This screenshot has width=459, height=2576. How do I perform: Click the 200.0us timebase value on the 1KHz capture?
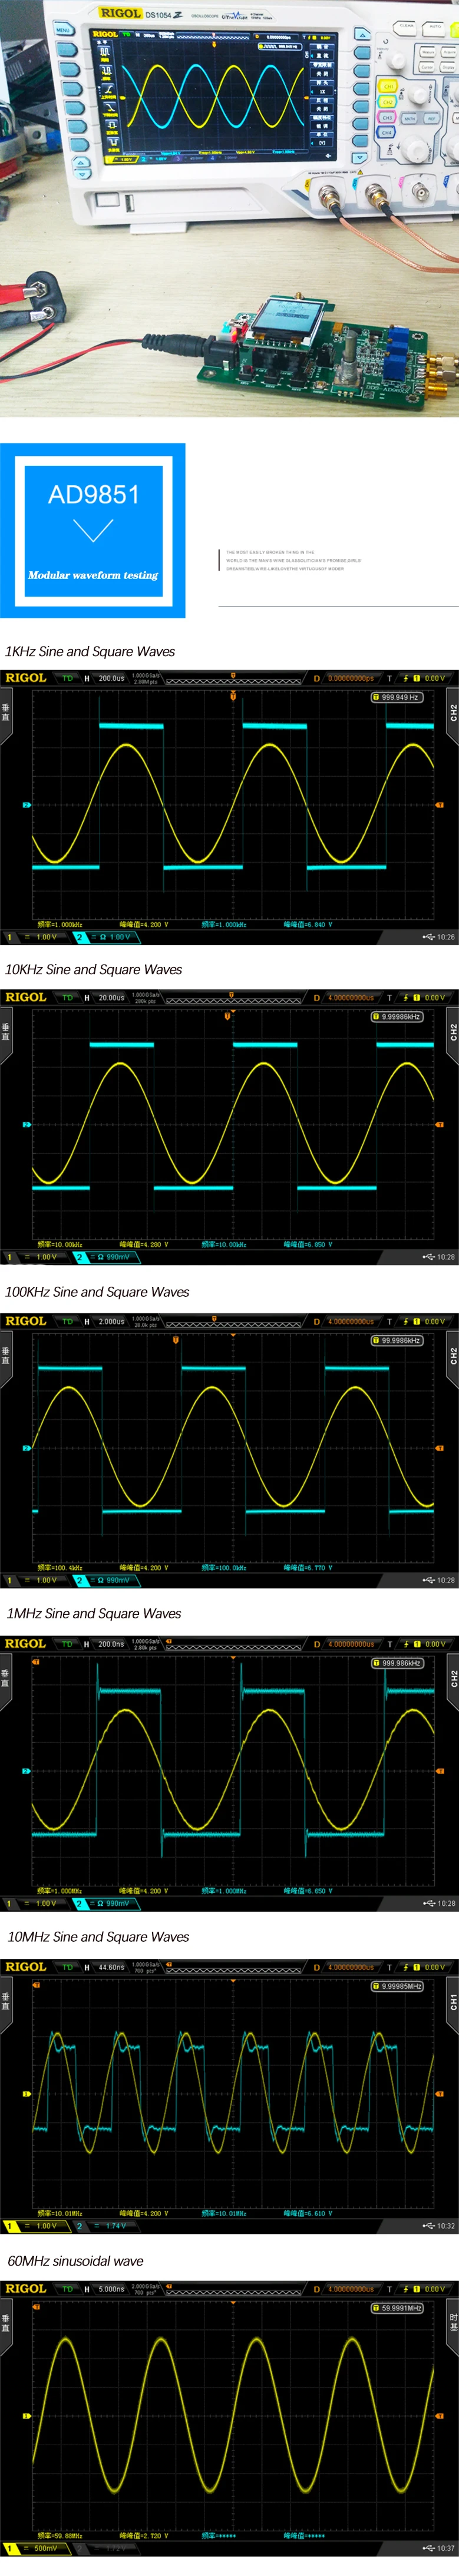111,678
